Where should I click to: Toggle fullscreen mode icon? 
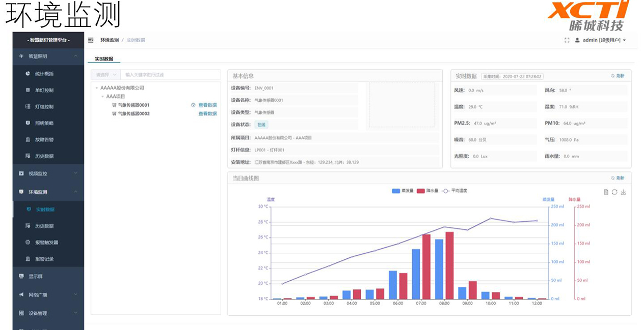[567, 40]
